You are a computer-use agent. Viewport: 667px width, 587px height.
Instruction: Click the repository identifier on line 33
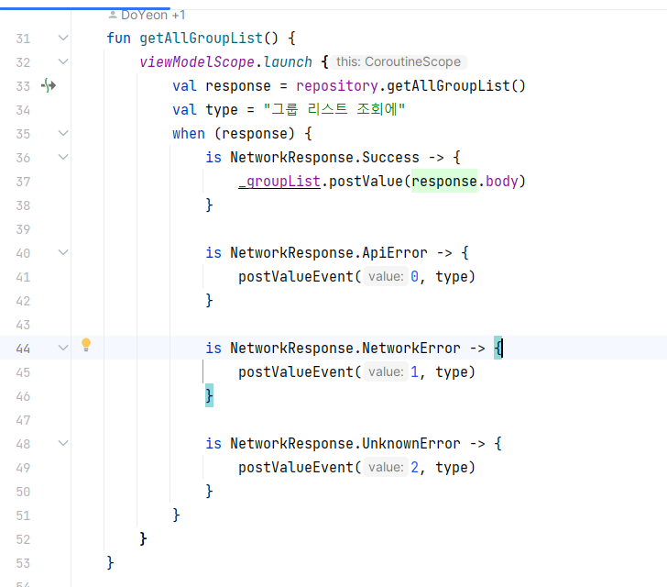click(x=337, y=86)
